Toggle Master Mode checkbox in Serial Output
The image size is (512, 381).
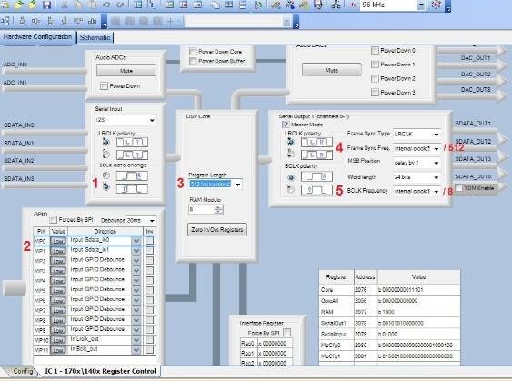pyautogui.click(x=286, y=125)
